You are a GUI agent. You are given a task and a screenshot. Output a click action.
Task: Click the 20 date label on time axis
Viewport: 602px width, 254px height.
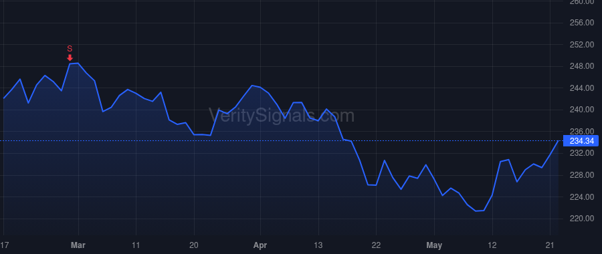pyautogui.click(x=194, y=245)
